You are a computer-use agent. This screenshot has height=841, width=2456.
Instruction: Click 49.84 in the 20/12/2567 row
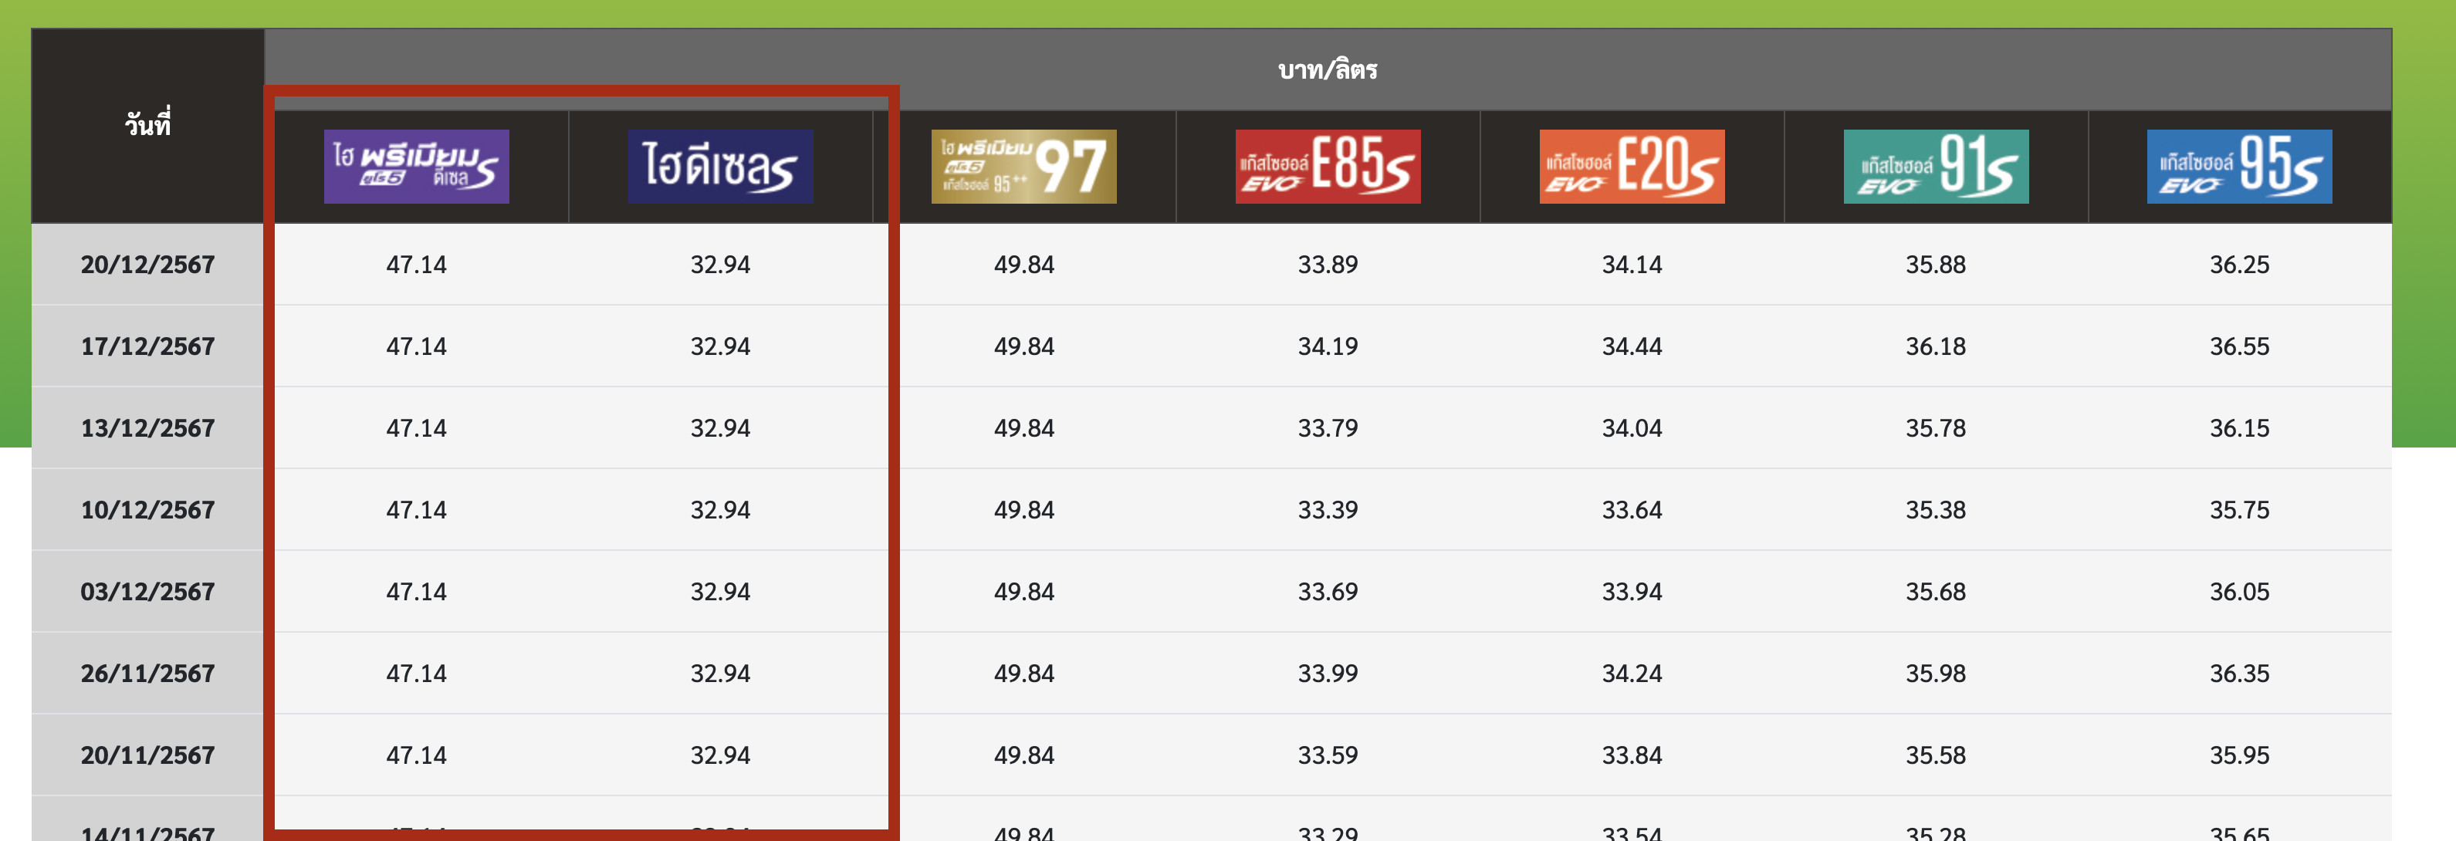[x=1024, y=264]
